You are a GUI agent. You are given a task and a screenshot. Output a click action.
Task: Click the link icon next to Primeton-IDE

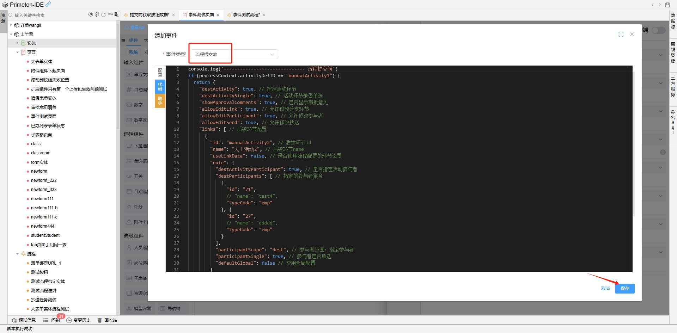point(48,4)
